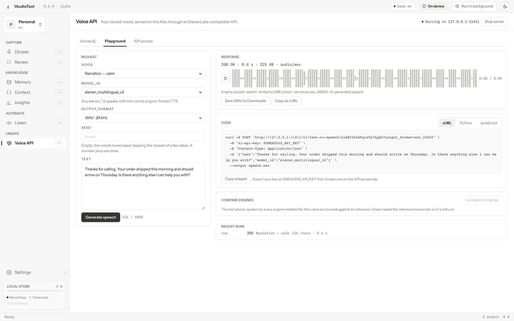Click the Serving on 127.0.0.1:11411 status

pyautogui.click(x=450, y=22)
